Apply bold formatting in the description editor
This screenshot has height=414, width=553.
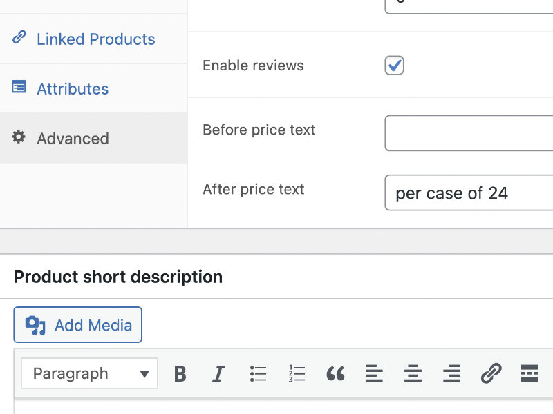(x=180, y=373)
